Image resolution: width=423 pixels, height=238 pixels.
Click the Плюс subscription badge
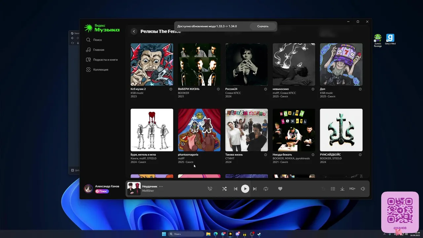102,191
